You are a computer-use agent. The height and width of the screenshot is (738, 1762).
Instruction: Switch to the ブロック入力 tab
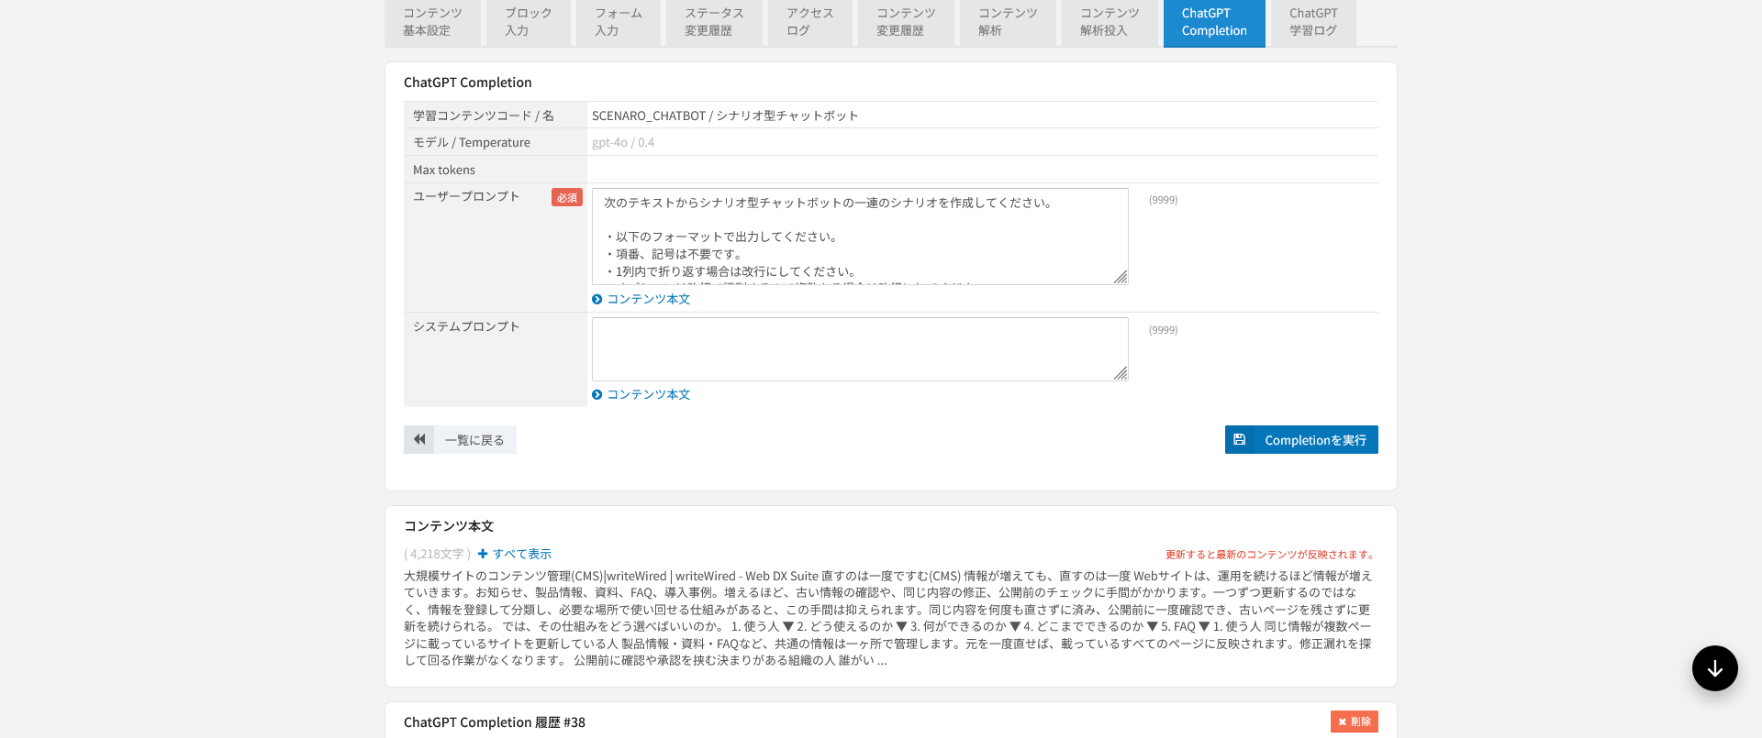(528, 22)
